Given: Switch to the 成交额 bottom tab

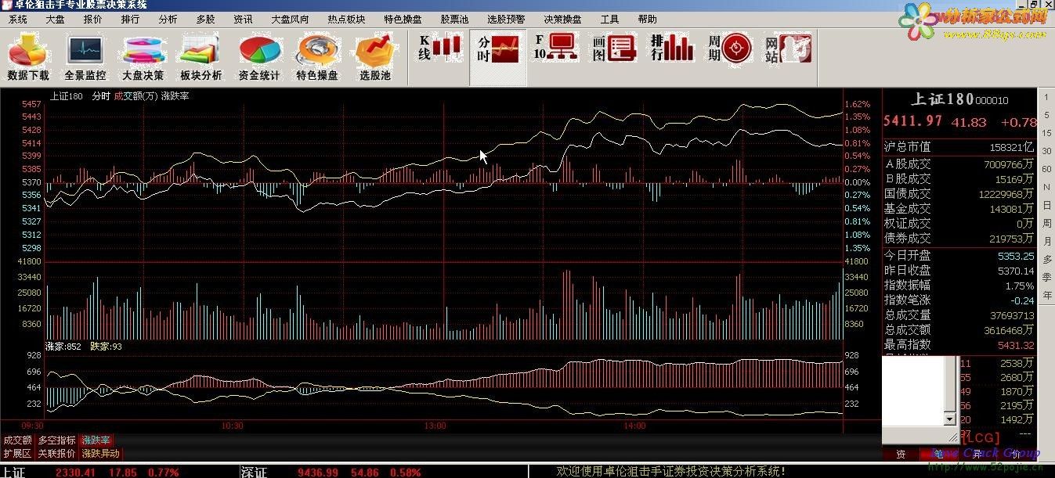Looking at the screenshot, I should click(x=17, y=440).
